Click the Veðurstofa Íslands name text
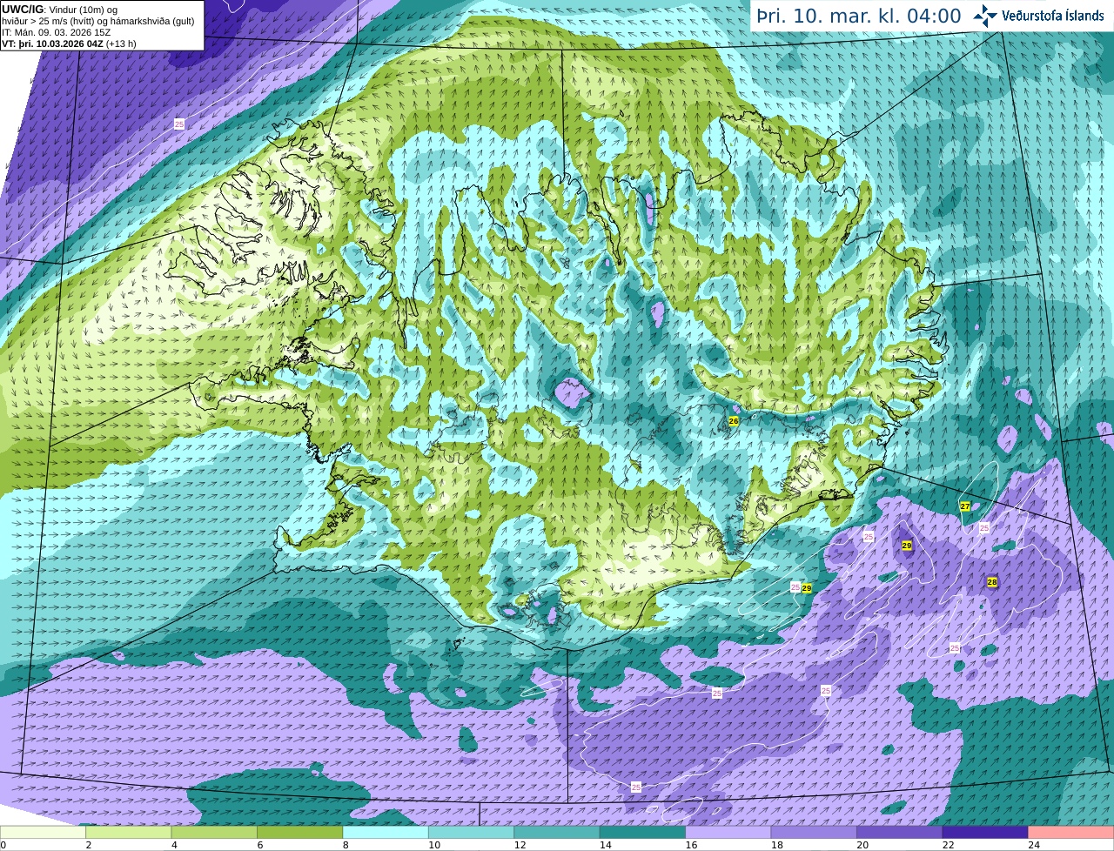The width and height of the screenshot is (1114, 851). coord(1053,16)
